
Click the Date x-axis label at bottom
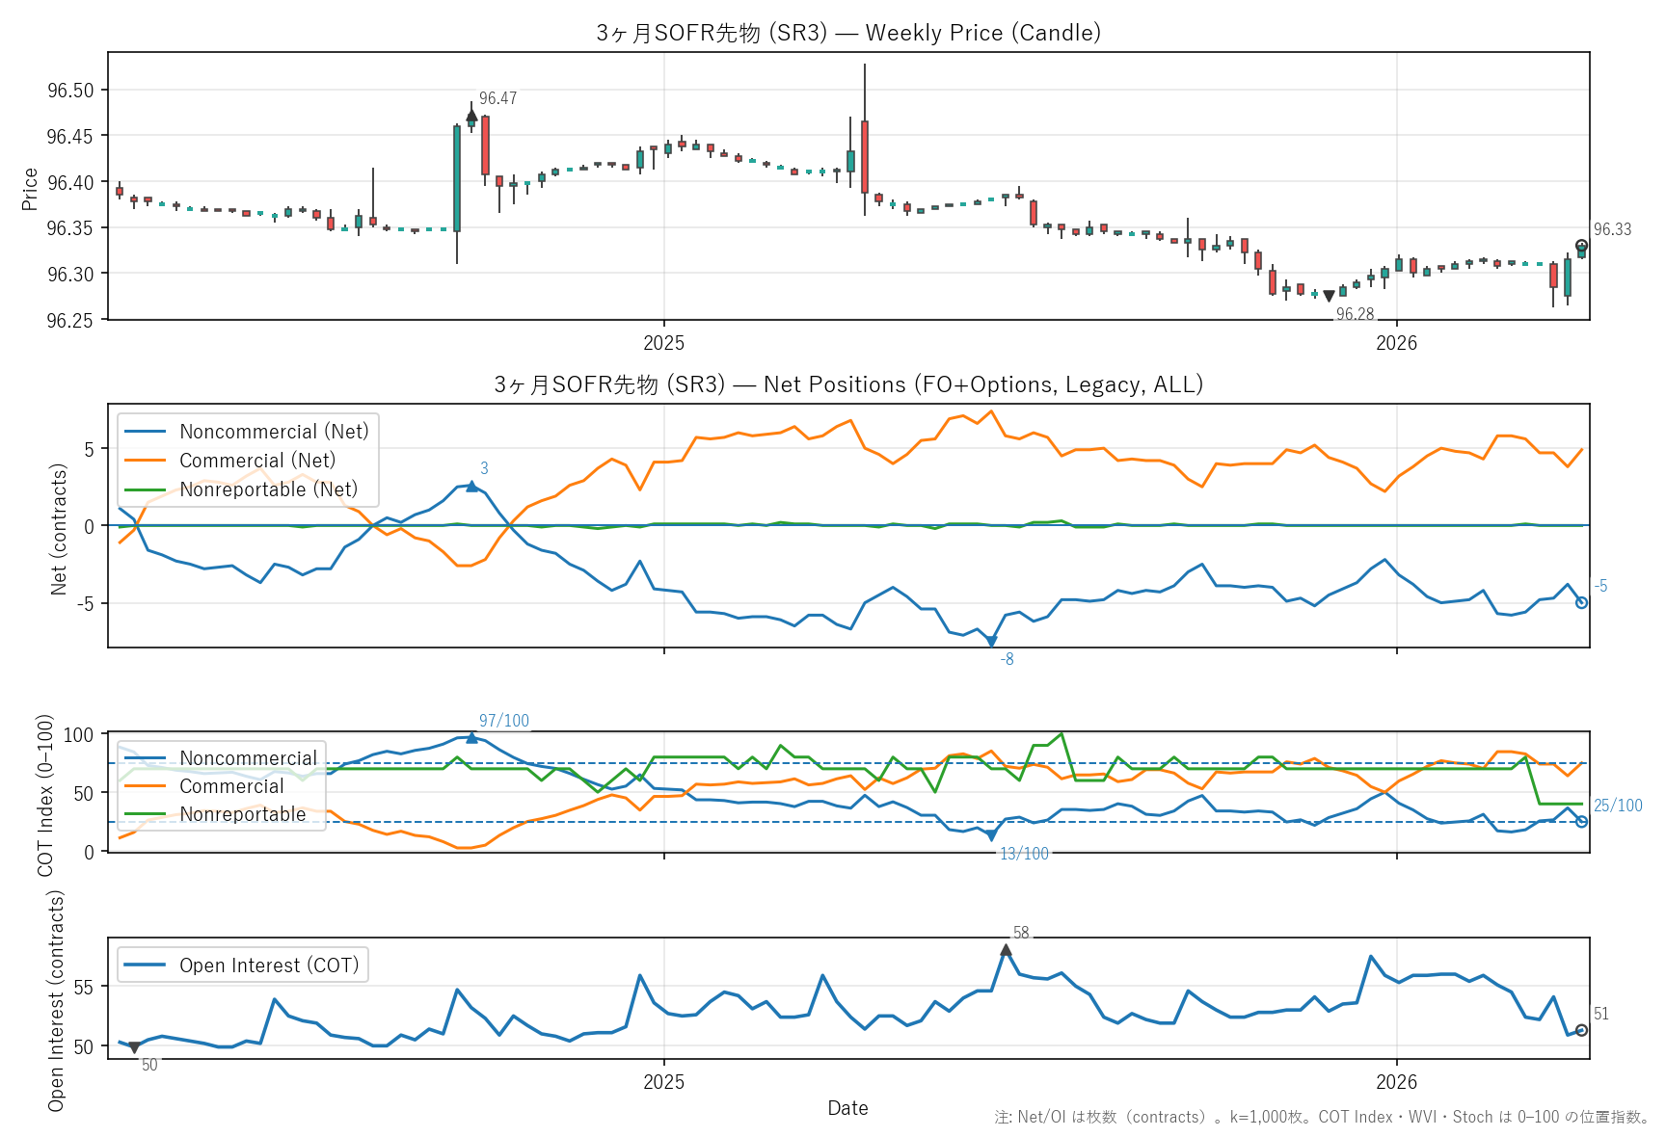click(x=847, y=1108)
